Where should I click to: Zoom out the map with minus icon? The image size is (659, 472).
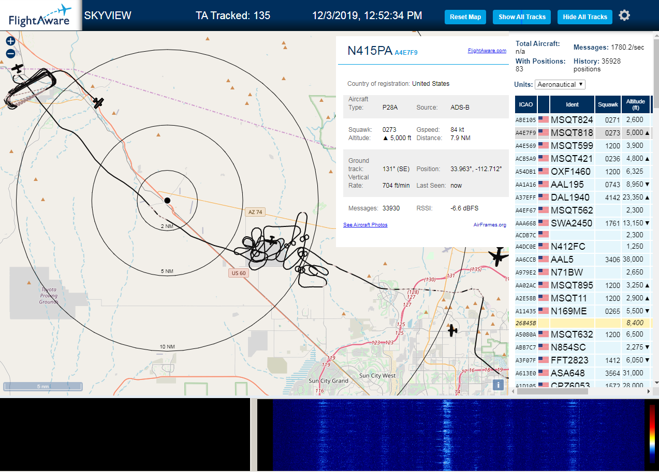tap(10, 54)
